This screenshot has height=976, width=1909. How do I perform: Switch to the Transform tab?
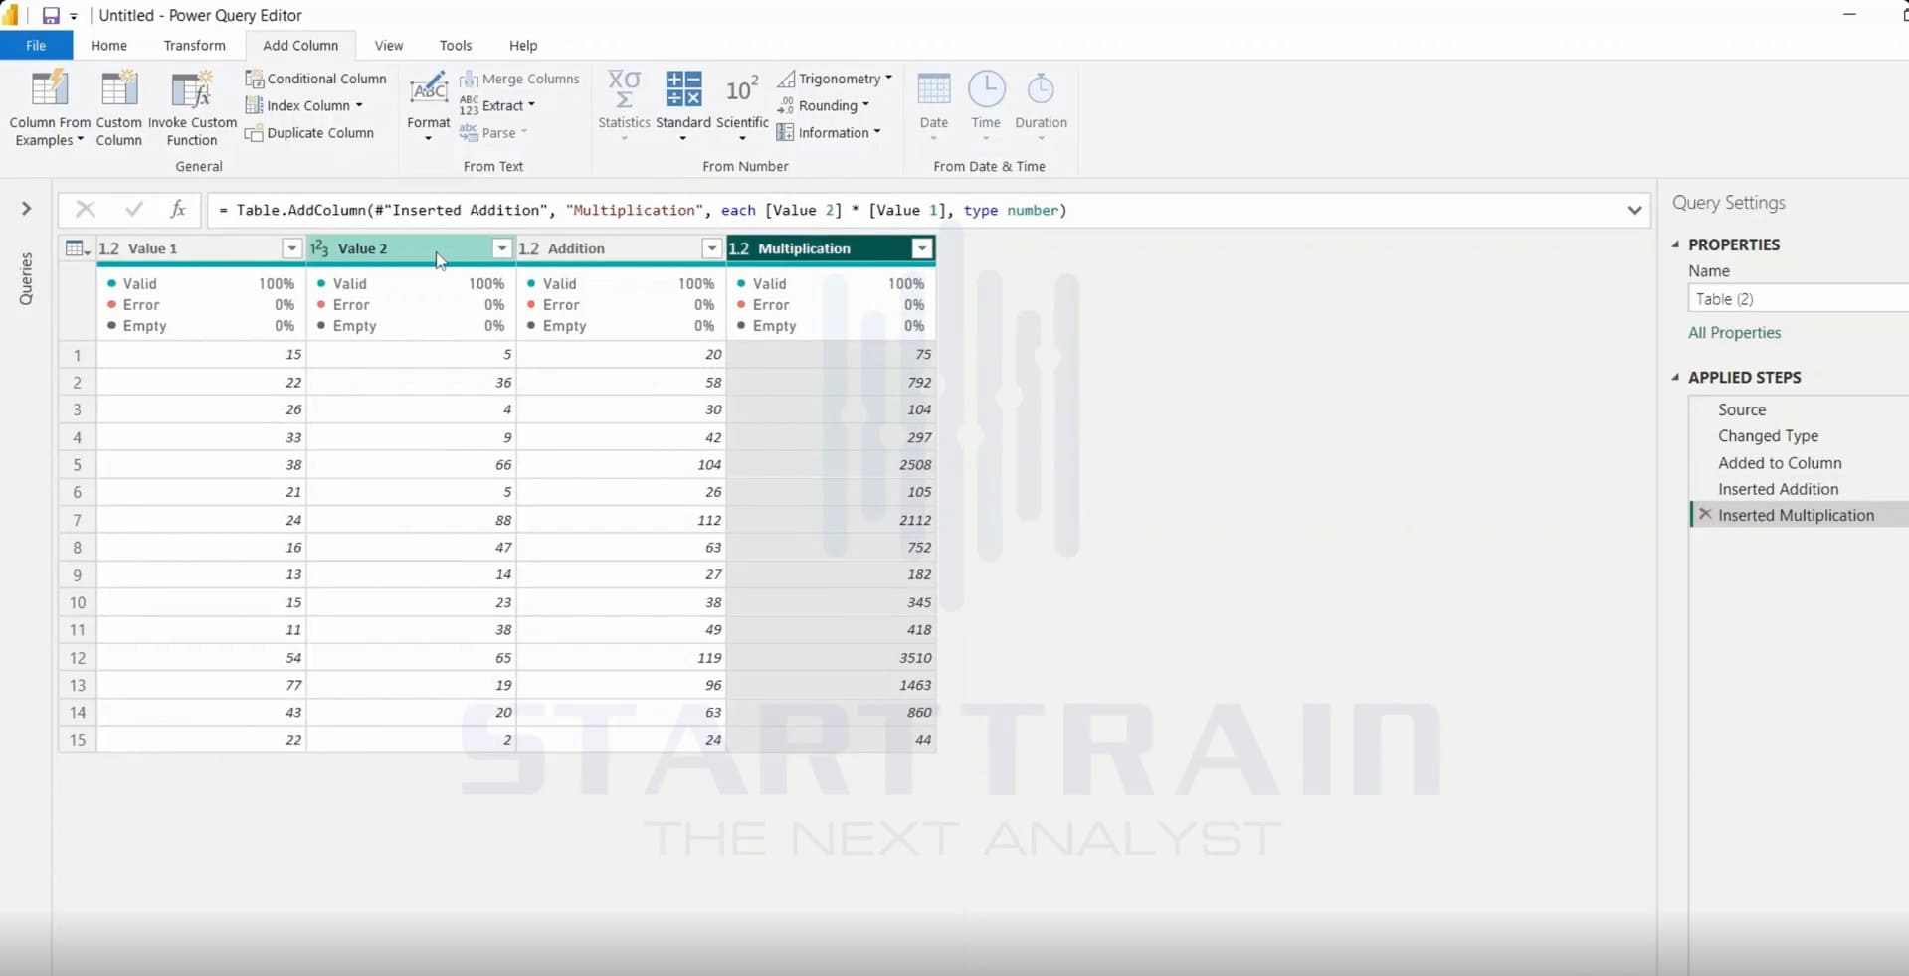tap(194, 46)
